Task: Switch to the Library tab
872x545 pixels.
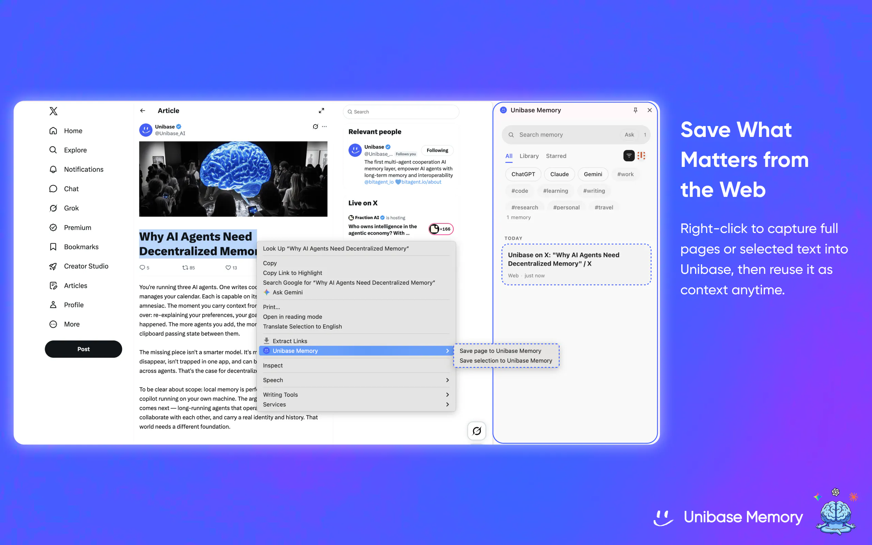Action: click(x=529, y=156)
